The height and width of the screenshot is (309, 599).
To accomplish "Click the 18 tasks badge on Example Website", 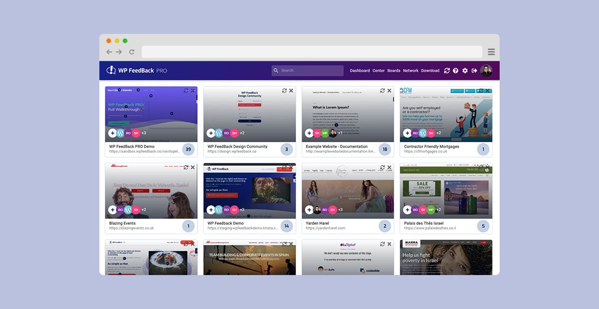I will click(385, 149).
